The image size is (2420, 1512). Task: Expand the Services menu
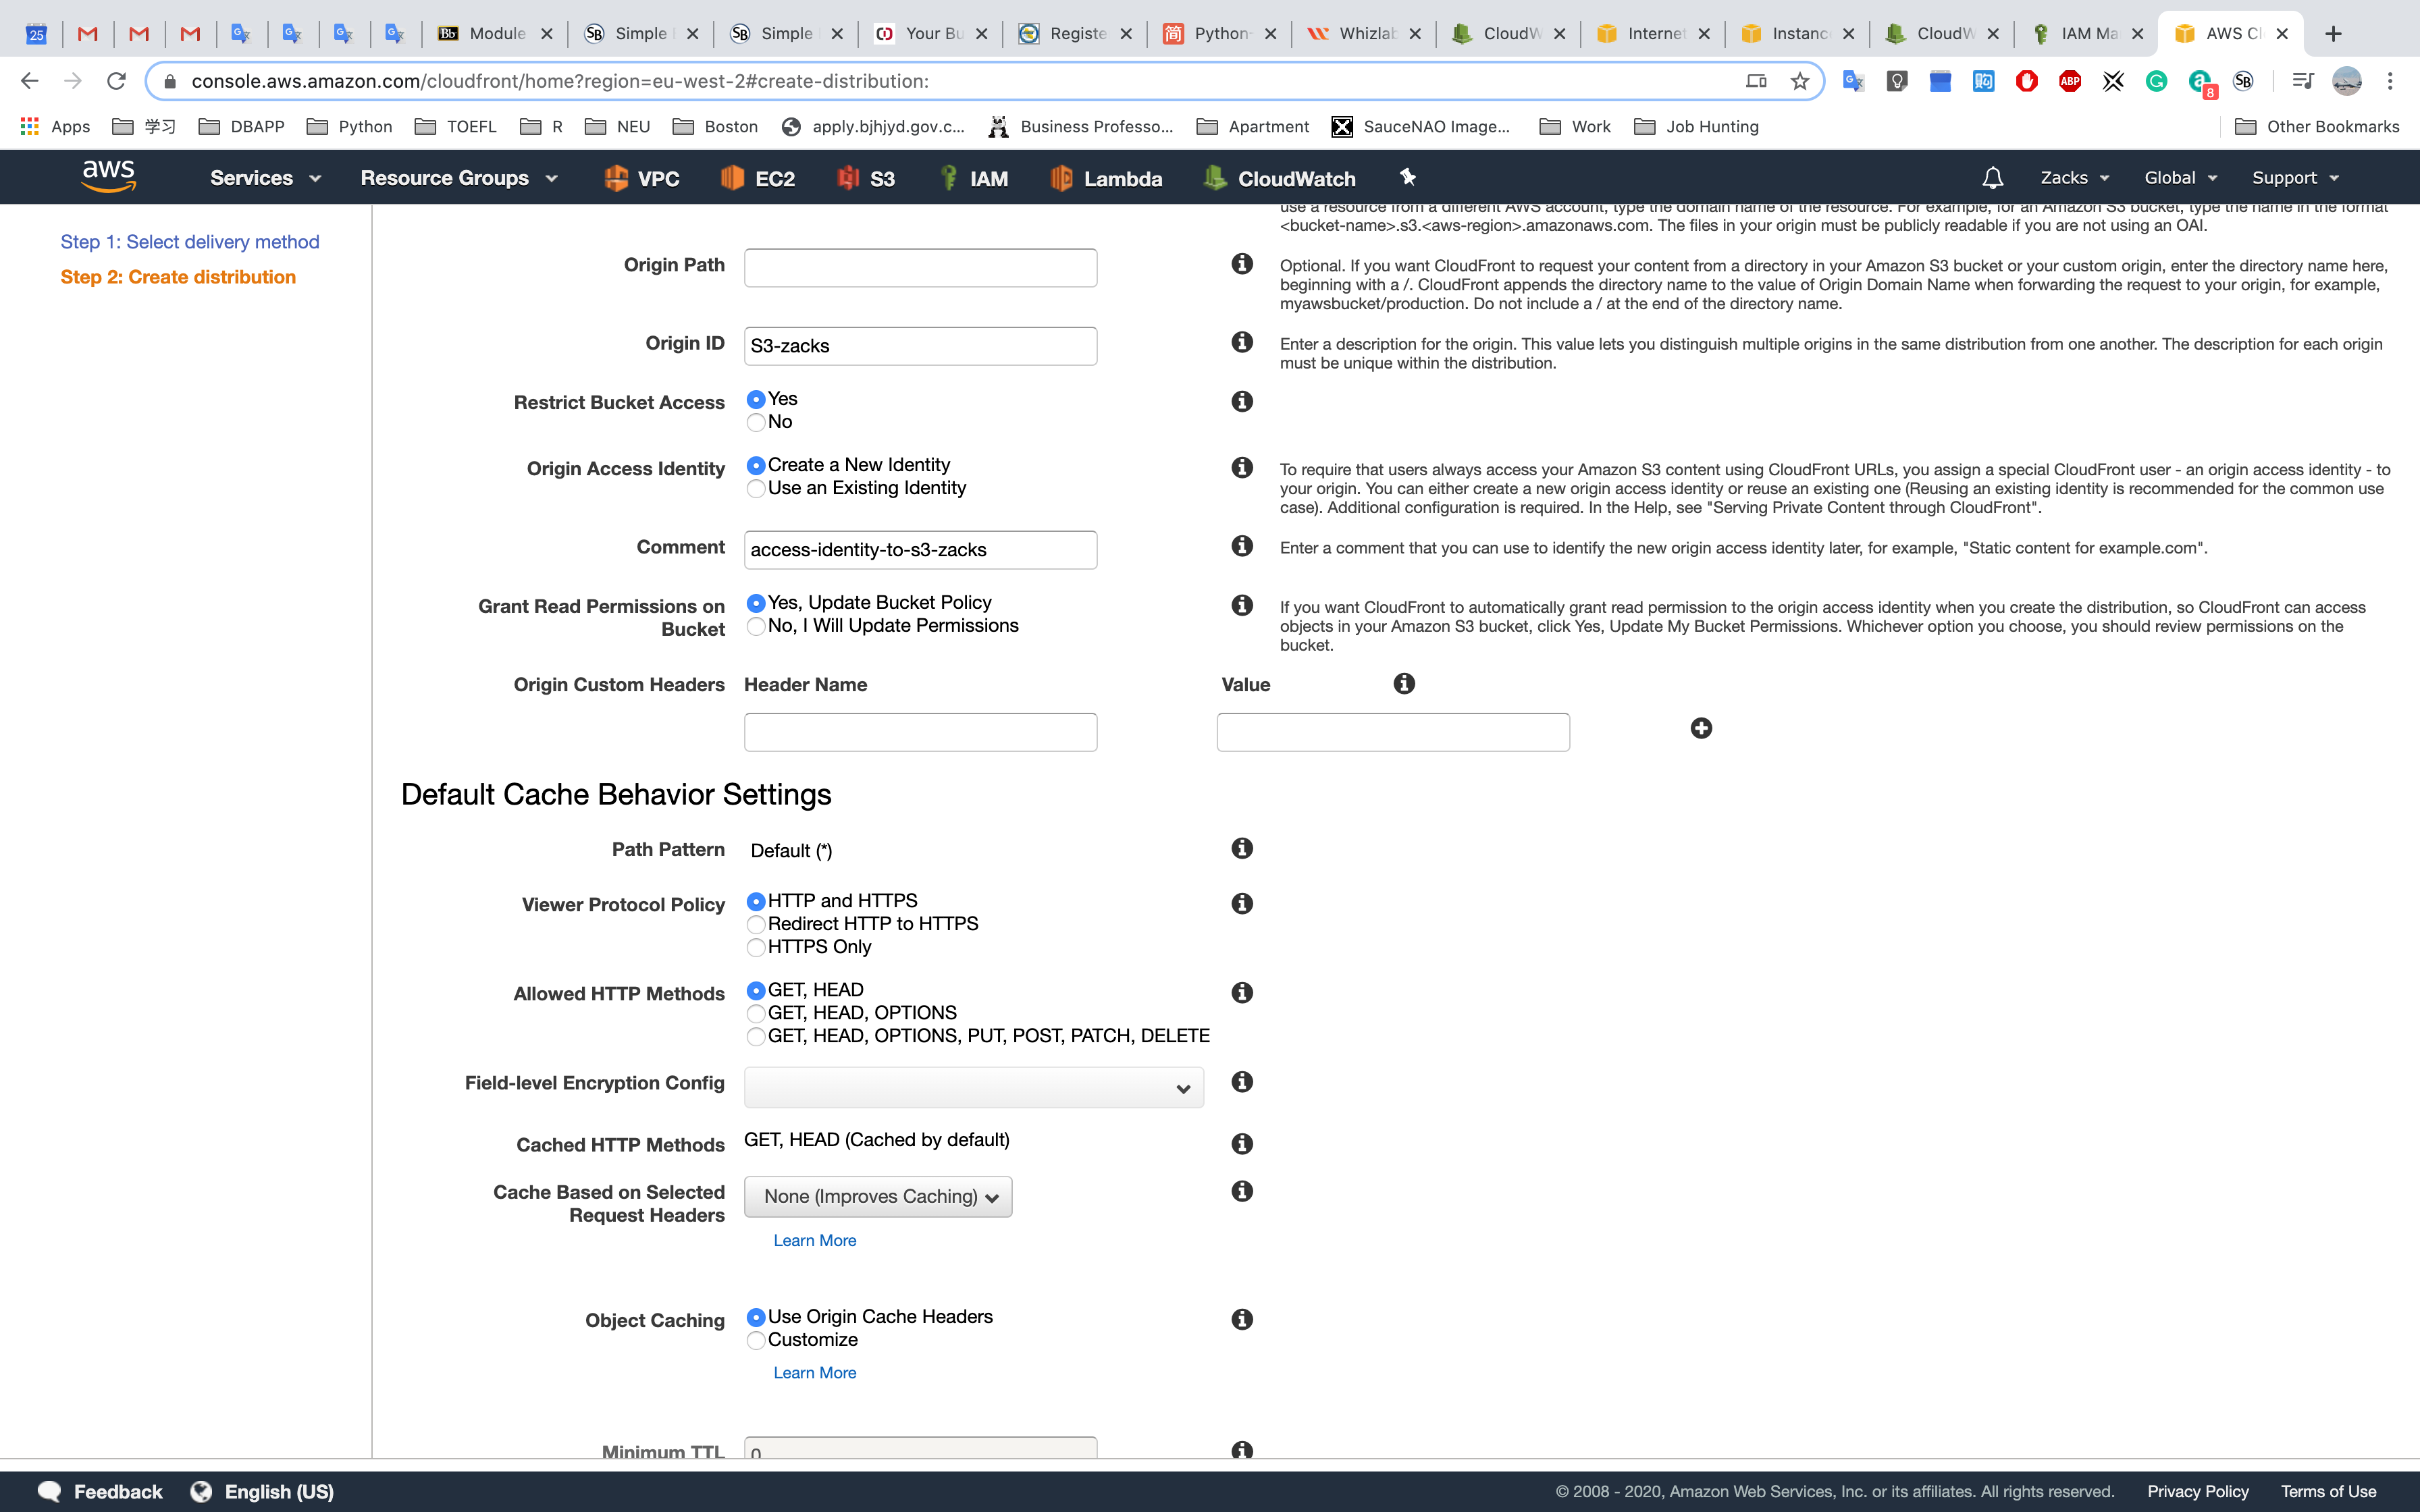265,178
